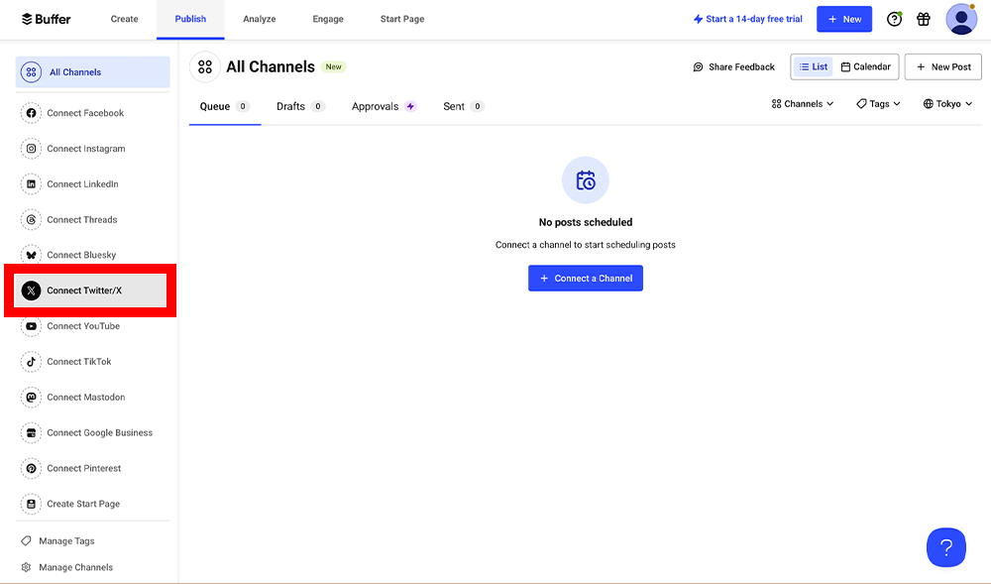
Task: Click the Threads icon in sidebar
Action: point(31,219)
